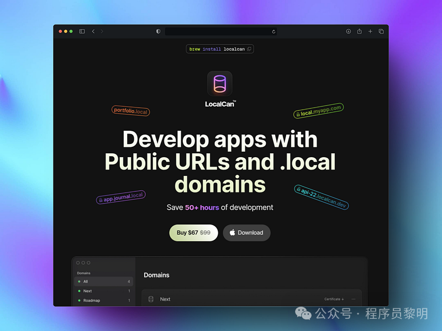The image size is (442, 331).
Task: Show the tab overview icon
Action: 381,31
